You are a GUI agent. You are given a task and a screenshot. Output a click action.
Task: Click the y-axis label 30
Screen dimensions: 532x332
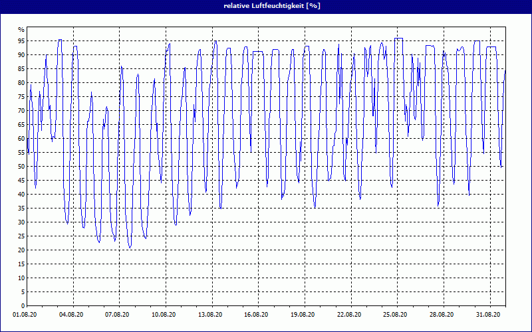(21, 222)
